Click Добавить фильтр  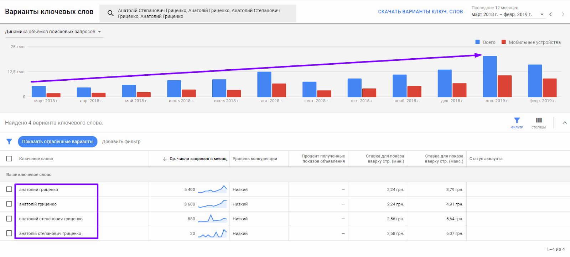click(121, 141)
